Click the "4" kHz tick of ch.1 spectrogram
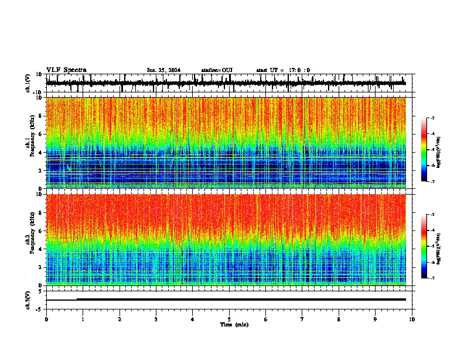The image size is (464, 358). coord(41,153)
